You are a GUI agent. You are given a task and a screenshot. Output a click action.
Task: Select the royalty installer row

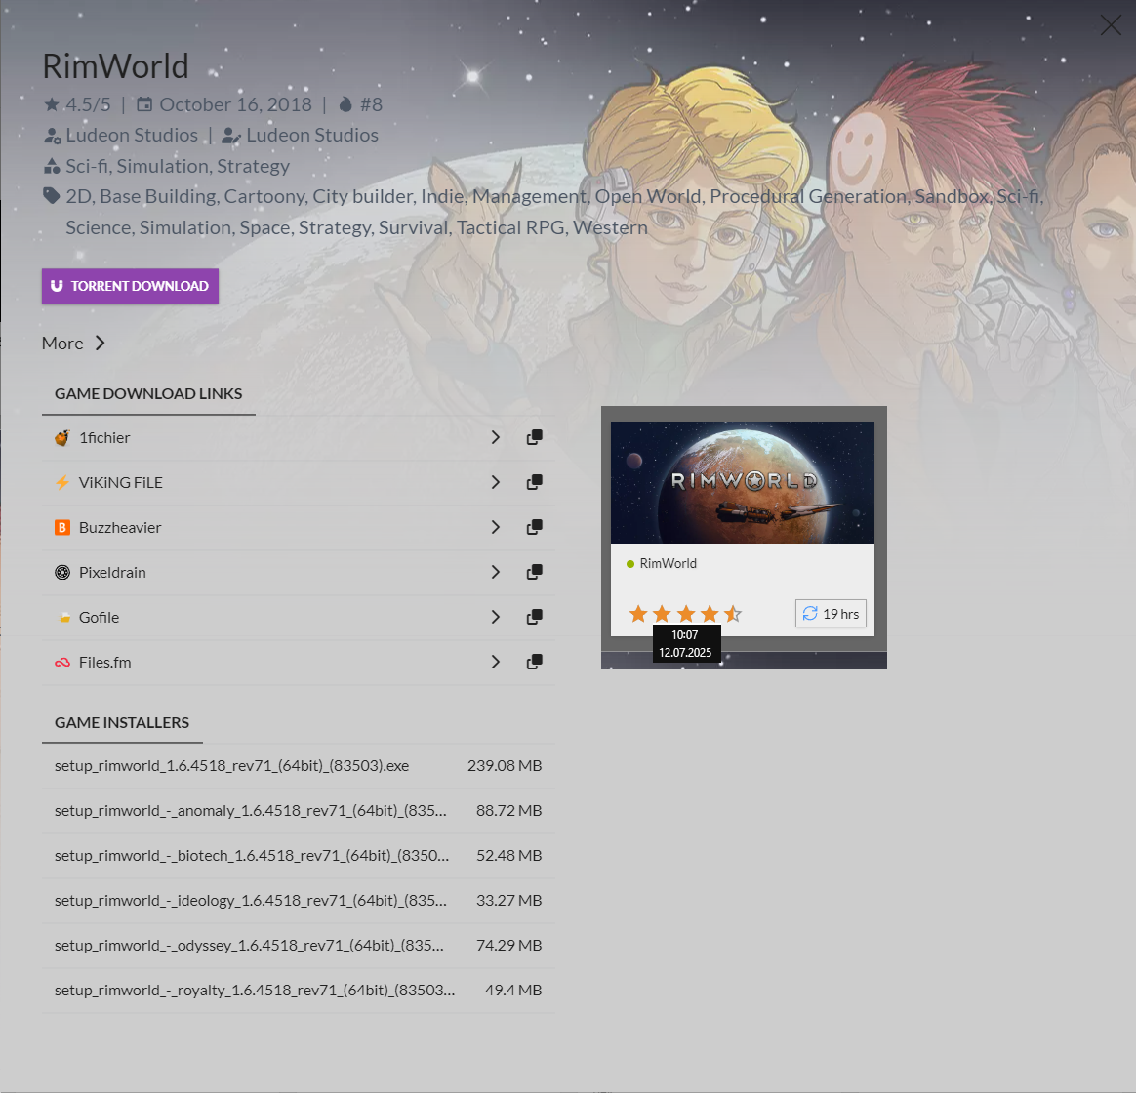point(298,991)
